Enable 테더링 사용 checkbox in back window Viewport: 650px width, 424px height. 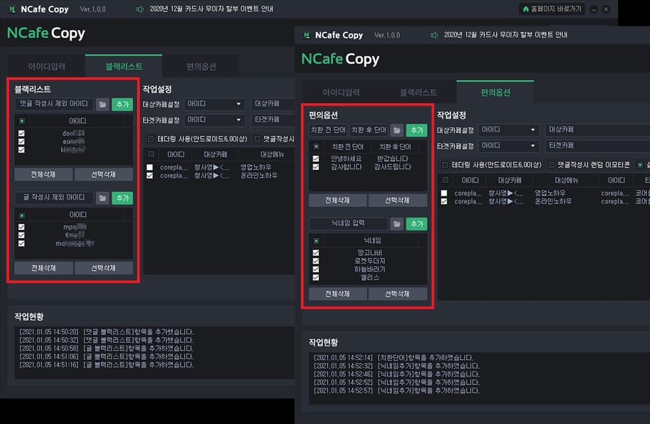151,139
